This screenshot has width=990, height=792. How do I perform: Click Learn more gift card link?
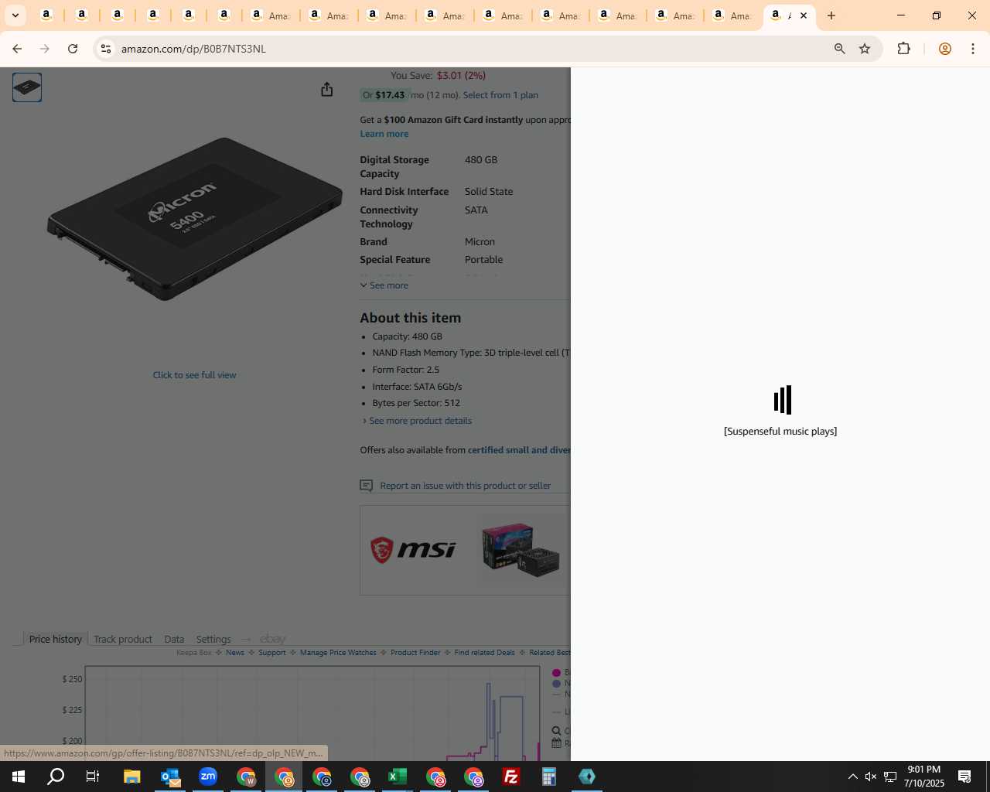click(x=384, y=134)
